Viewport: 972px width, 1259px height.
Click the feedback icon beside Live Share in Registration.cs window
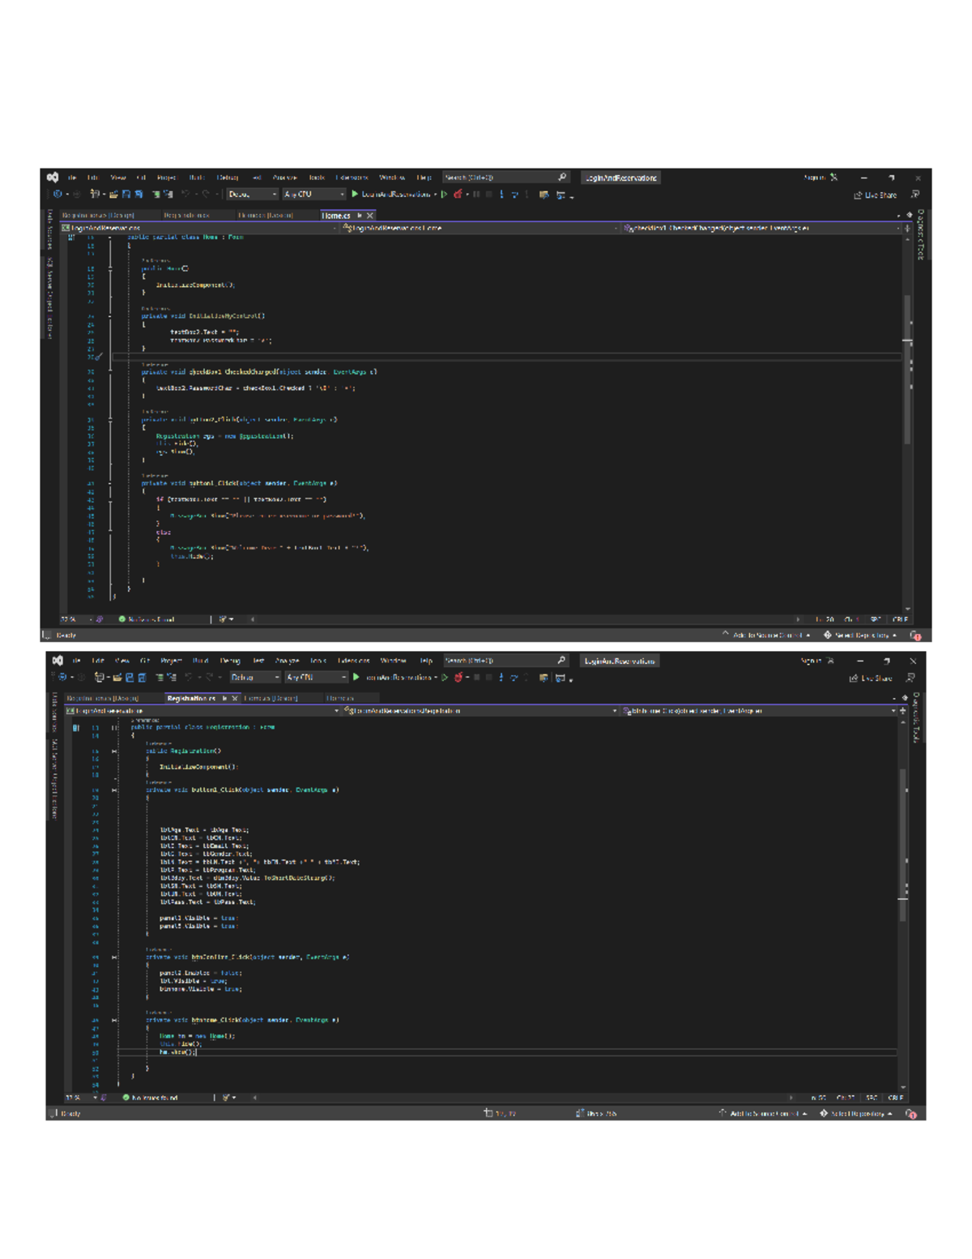[910, 678]
